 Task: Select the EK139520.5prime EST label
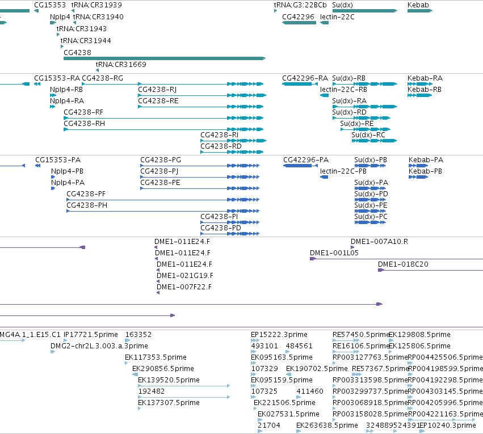click(169, 380)
